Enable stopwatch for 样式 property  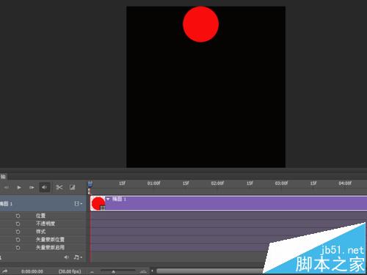coord(18,232)
